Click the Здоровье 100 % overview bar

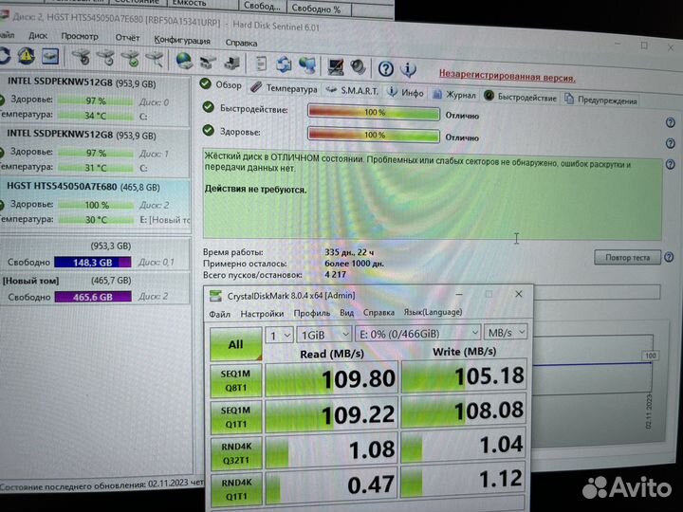pyautogui.click(x=374, y=135)
